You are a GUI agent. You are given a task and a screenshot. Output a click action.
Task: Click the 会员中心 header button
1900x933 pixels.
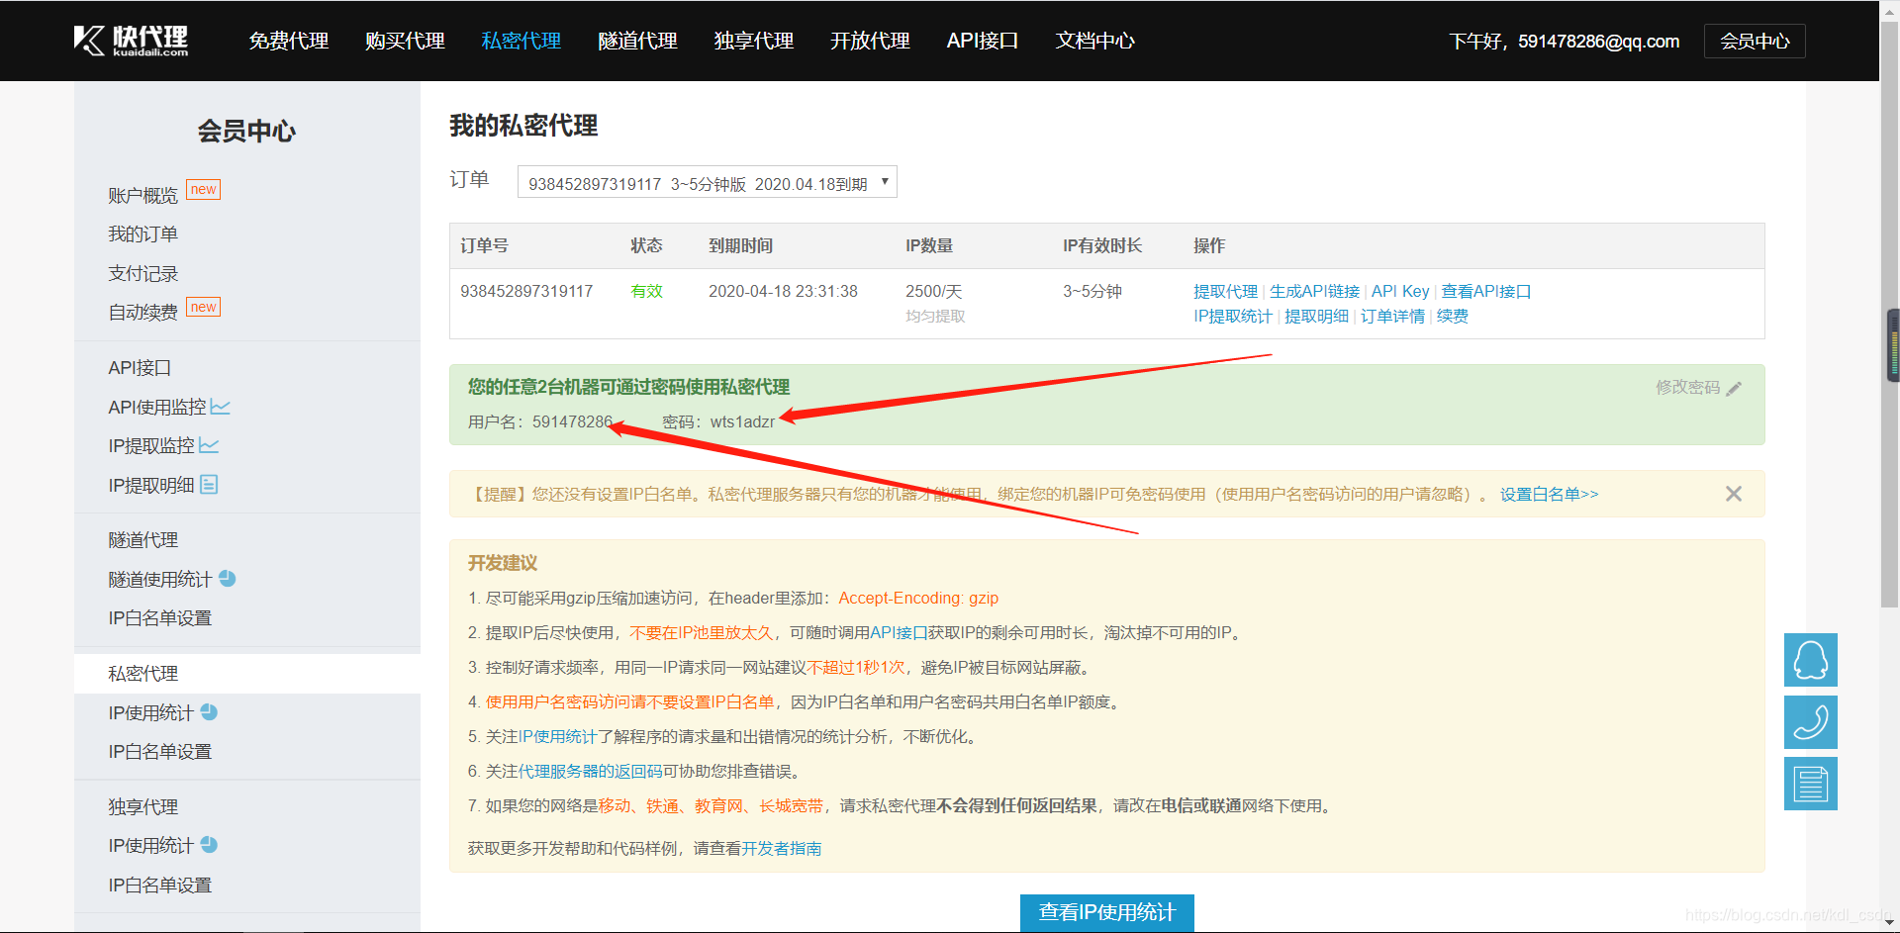[1755, 41]
